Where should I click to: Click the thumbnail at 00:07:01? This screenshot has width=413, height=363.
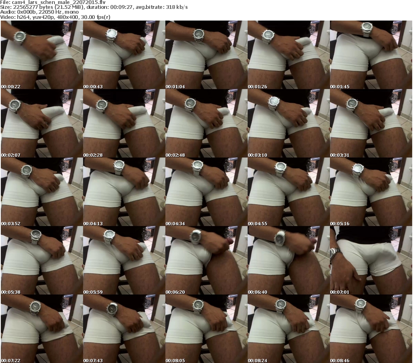pyautogui.click(x=371, y=260)
